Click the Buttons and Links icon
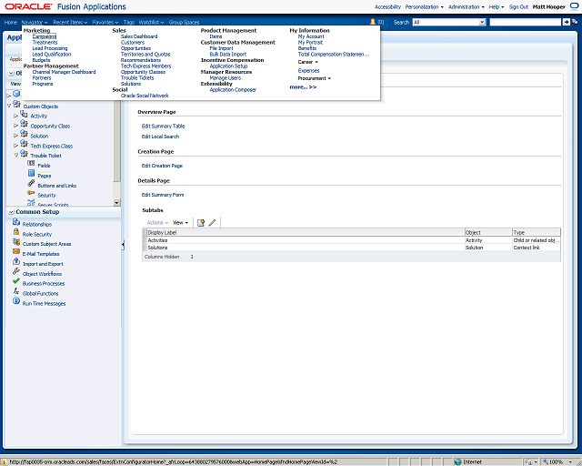 tap(31, 183)
